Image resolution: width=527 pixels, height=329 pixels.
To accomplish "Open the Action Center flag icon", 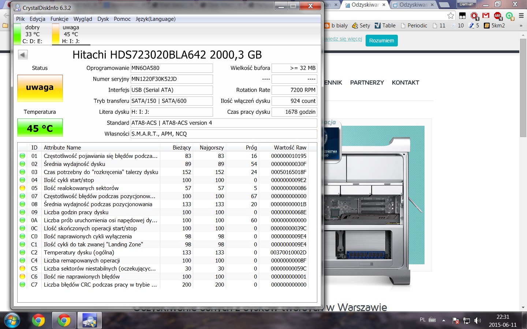I will coord(456,321).
